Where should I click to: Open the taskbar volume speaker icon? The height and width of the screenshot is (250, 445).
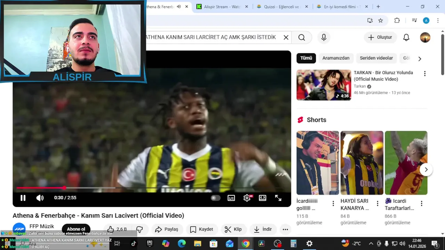402,244
